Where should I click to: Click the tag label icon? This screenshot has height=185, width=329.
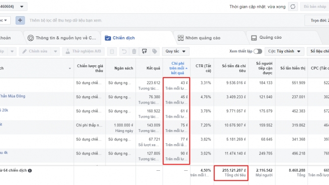click(x=155, y=52)
